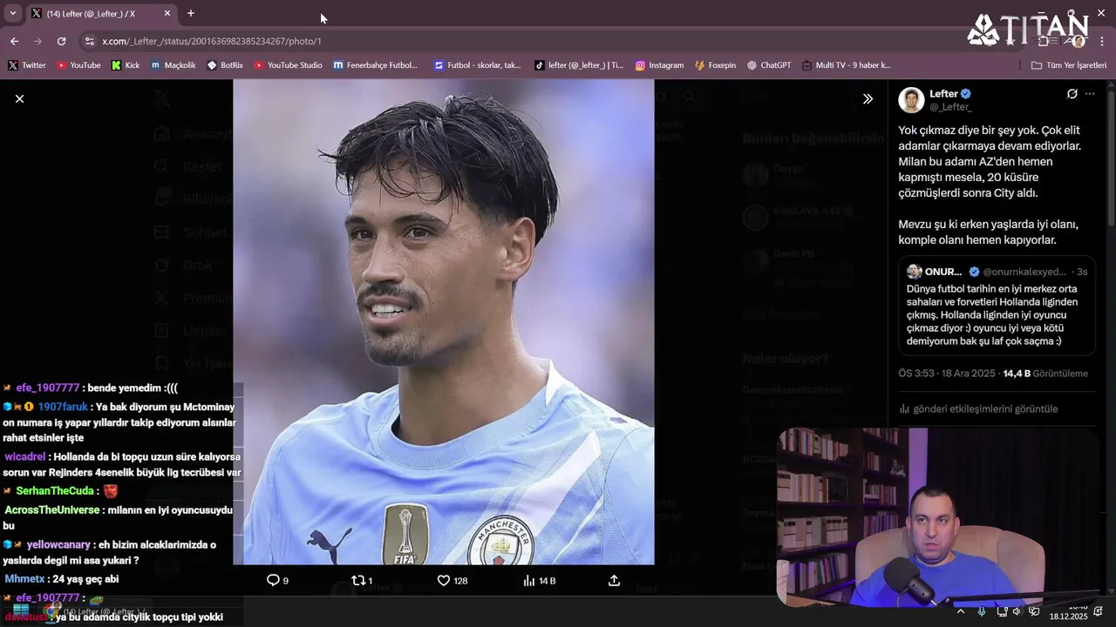Image resolution: width=1116 pixels, height=627 pixels.
Task: Open the notification bell in taskbar
Action: pos(1098,611)
